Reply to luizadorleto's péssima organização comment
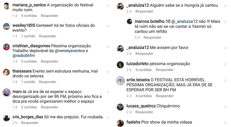231x127 pixels. (165, 70)
